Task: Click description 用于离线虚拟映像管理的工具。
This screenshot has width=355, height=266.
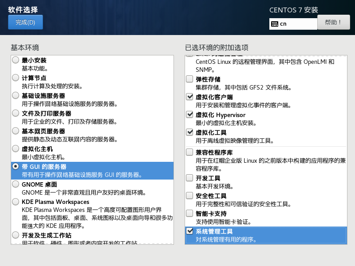Action: pos(235,141)
